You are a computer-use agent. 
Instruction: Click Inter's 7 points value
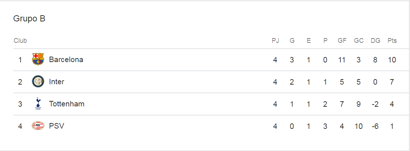[392, 82]
